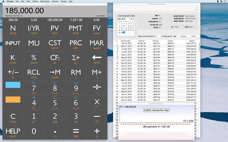Open the Edit menu
The image size is (228, 142).
click(23, 1)
